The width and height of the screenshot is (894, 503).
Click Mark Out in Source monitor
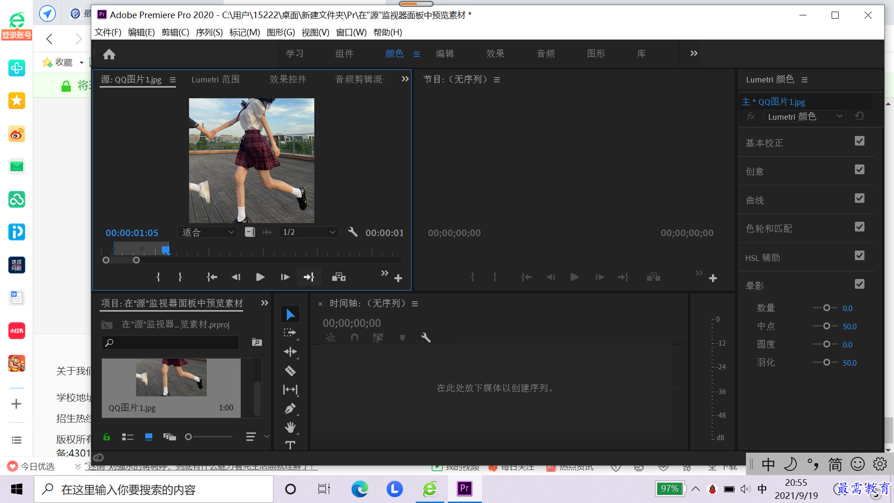tap(180, 277)
